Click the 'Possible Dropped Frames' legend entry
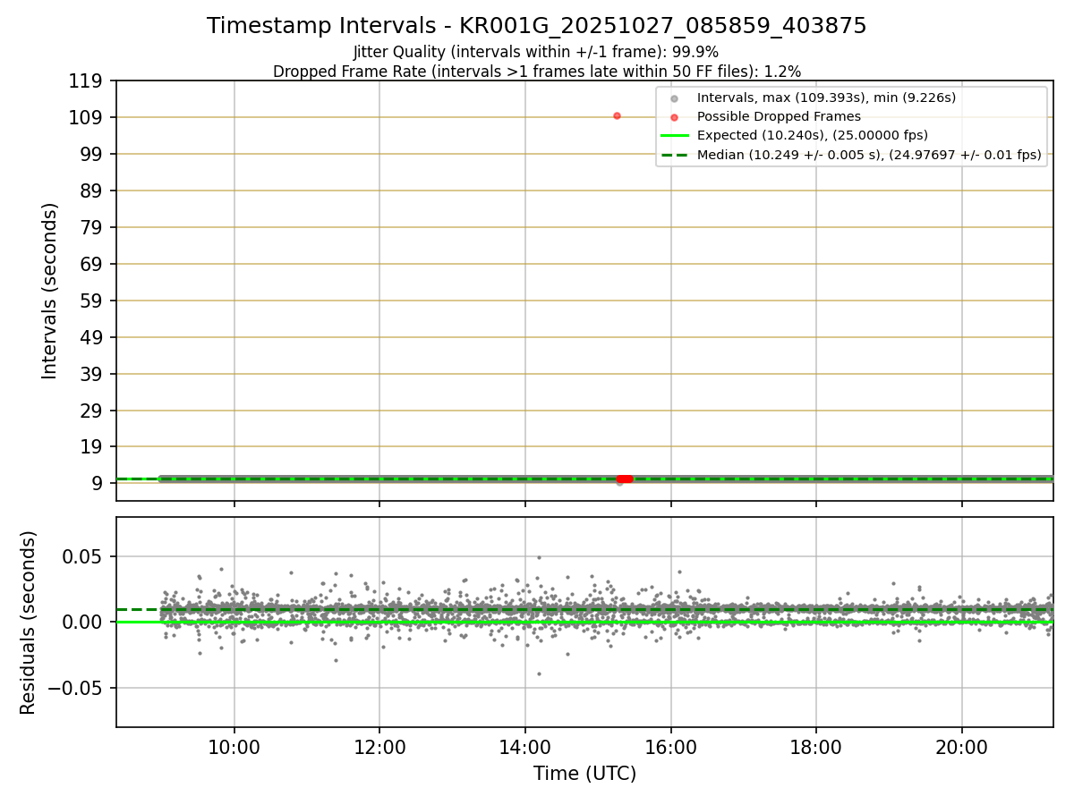The height and width of the screenshot is (805, 1074). (x=779, y=116)
